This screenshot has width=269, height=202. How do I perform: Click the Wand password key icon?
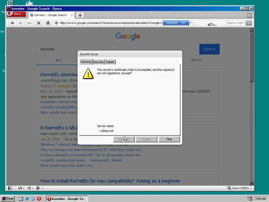29,23
